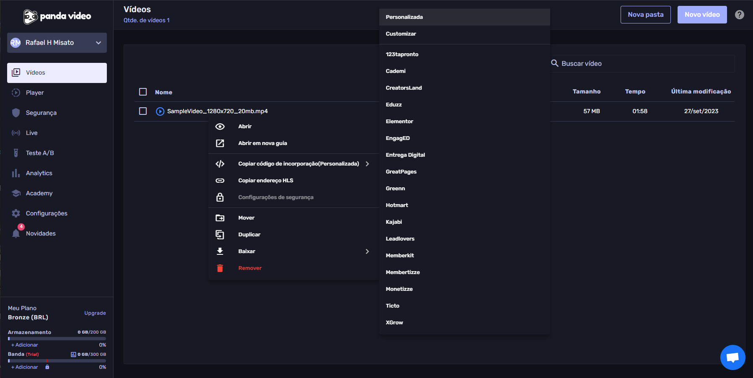Image resolution: width=753 pixels, height=378 pixels.
Task: Click the Upgrade plan link
Action: 95,313
